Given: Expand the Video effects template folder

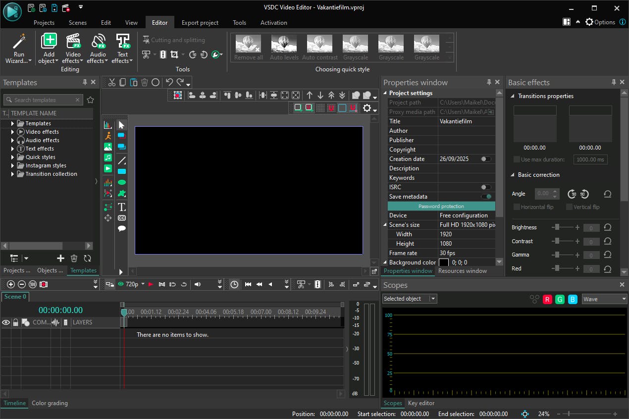Looking at the screenshot, I should click(x=12, y=132).
